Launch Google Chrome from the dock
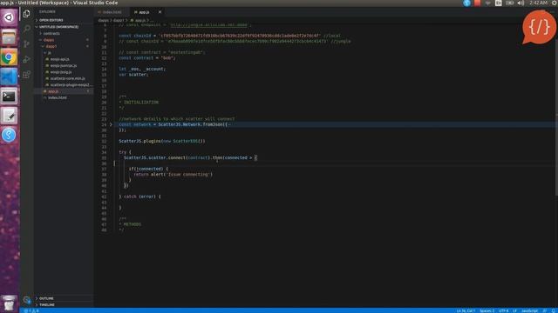Image resolution: width=558 pixels, height=313 pixels. click(x=9, y=57)
